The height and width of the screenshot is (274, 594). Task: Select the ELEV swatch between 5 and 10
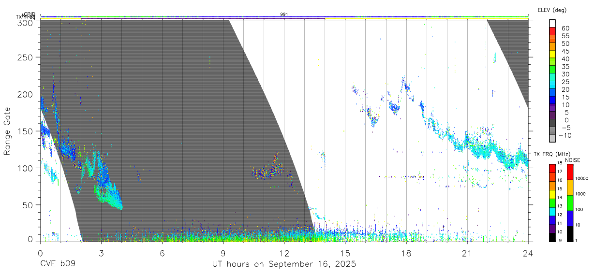552,107
